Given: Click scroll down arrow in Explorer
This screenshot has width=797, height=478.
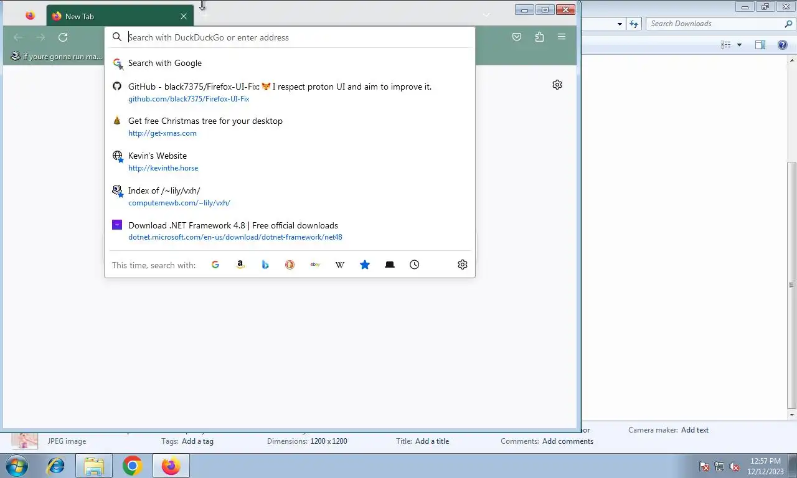Looking at the screenshot, I should point(791,415).
